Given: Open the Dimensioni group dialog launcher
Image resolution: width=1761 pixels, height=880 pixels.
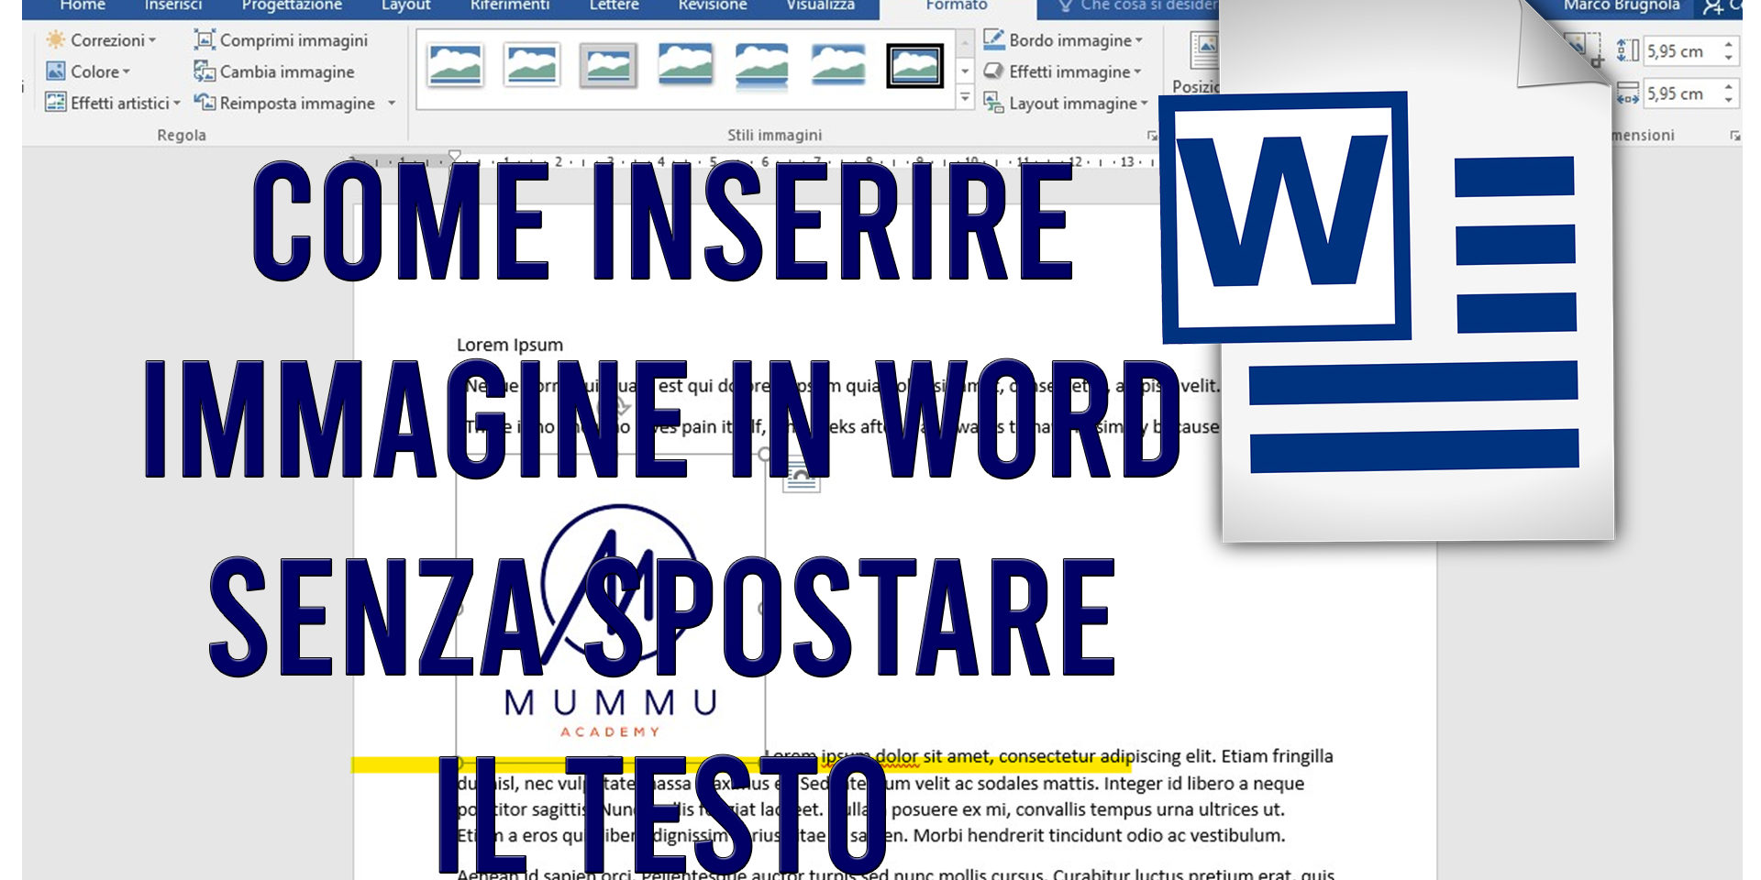Looking at the screenshot, I should (1734, 136).
